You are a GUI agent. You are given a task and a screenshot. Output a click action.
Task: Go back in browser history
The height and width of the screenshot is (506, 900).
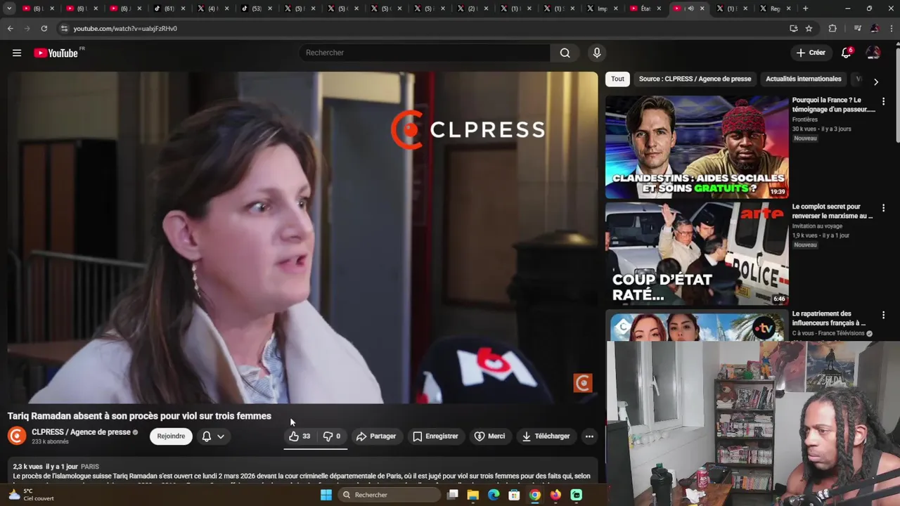[x=10, y=28]
